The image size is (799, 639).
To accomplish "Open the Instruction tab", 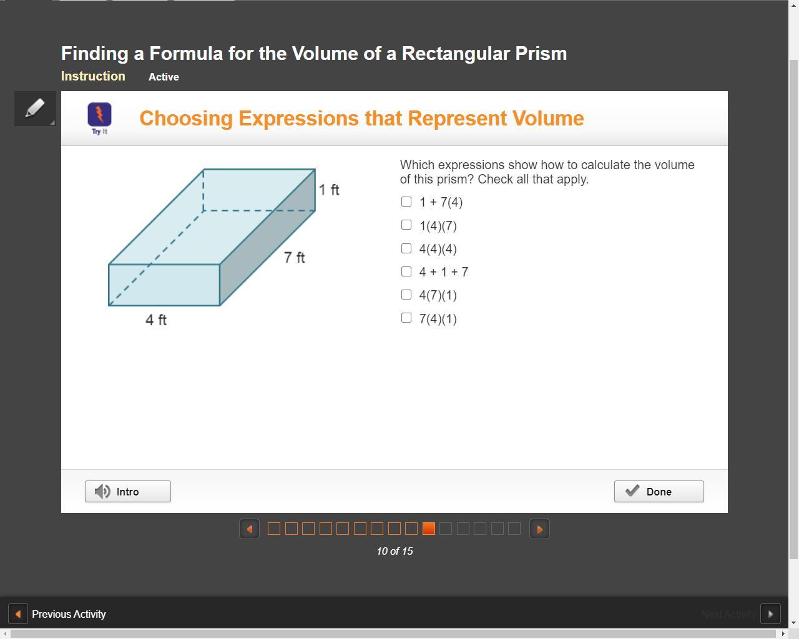I will (93, 76).
